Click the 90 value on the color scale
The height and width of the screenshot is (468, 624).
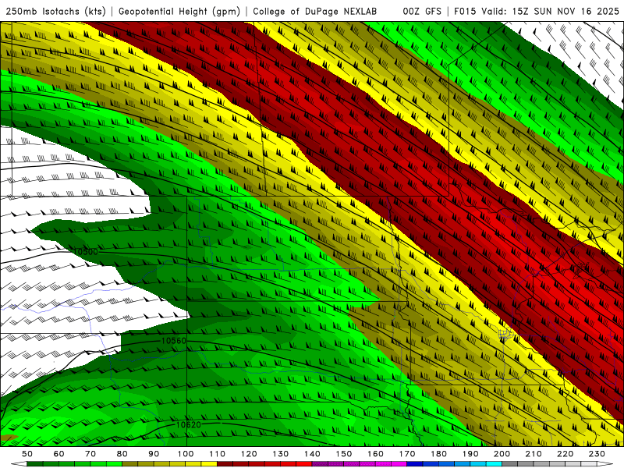(x=154, y=454)
